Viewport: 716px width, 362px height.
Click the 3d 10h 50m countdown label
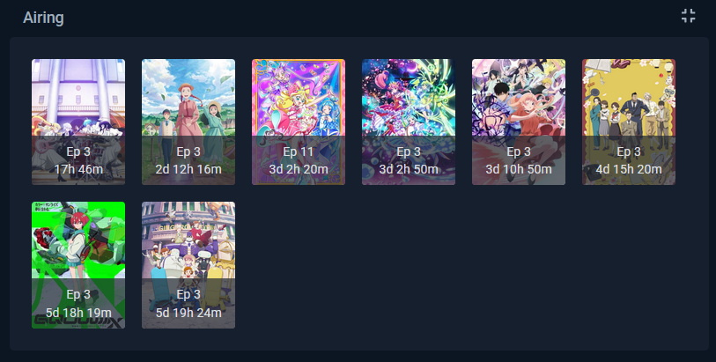click(x=518, y=169)
